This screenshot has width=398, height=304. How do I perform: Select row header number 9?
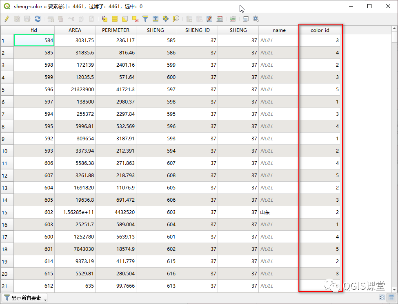7,139
